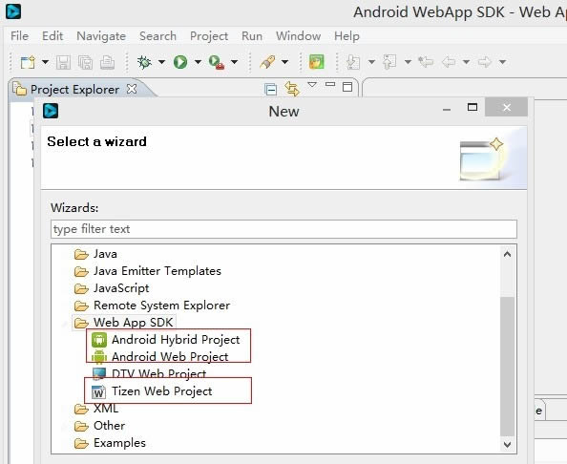Open the External Tools dropdown arrow
Screen dimensions: 567x464
(234, 62)
